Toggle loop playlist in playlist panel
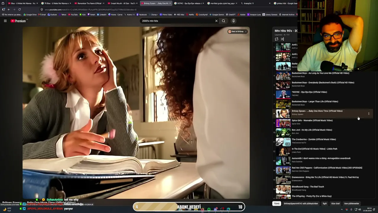Viewport: 378px width, 213px height. tap(276, 39)
